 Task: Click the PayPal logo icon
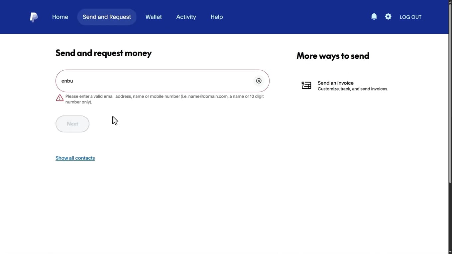(x=34, y=17)
